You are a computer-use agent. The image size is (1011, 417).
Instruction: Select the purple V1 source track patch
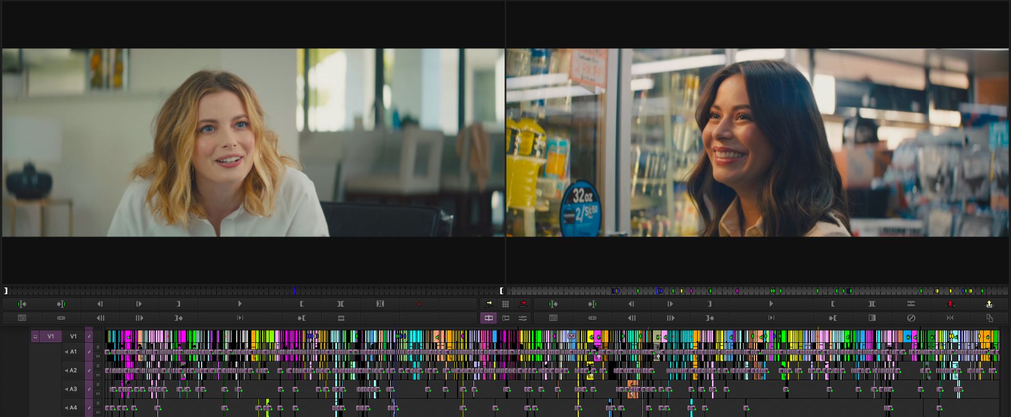[x=51, y=337]
